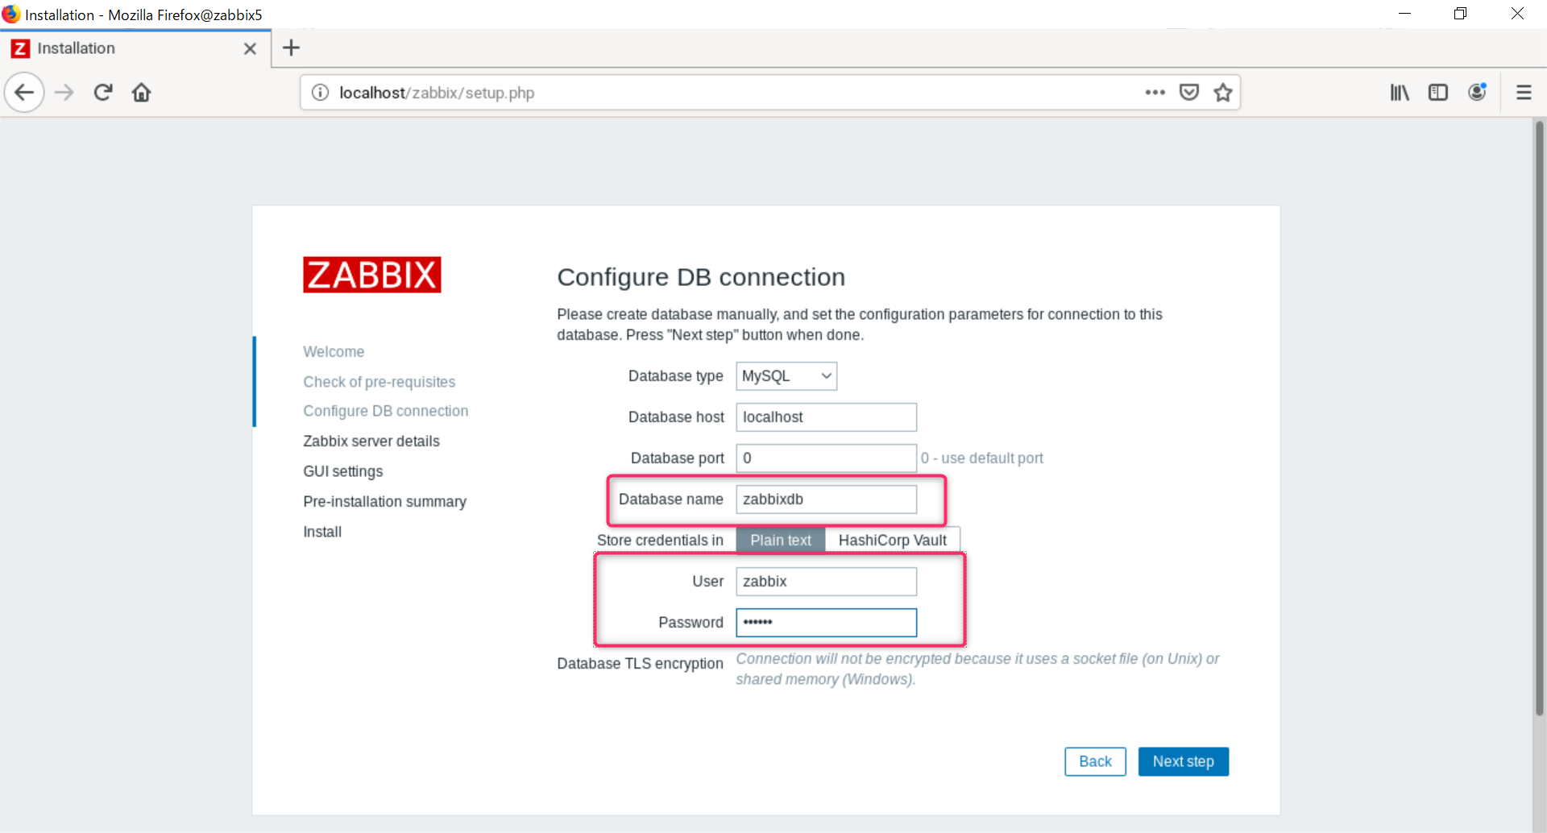
Task: Open the Firefox hamburger menu
Action: click(x=1524, y=93)
